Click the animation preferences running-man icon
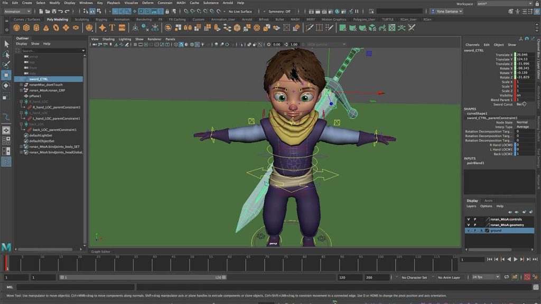 click(x=535, y=277)
